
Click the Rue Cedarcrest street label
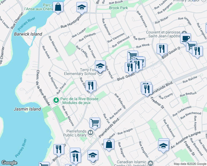(x=182, y=111)
